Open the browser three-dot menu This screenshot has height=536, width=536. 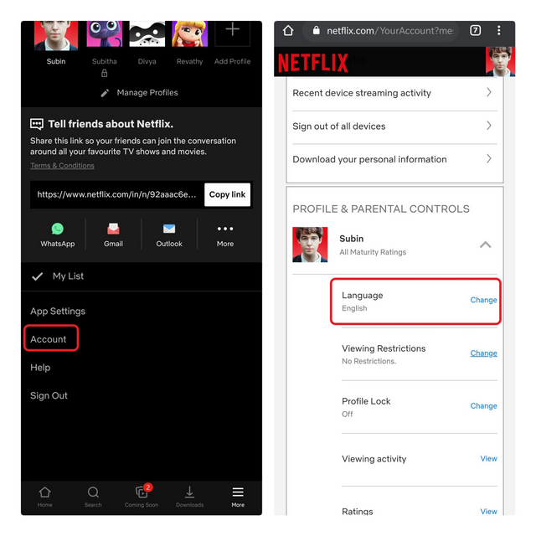499,31
